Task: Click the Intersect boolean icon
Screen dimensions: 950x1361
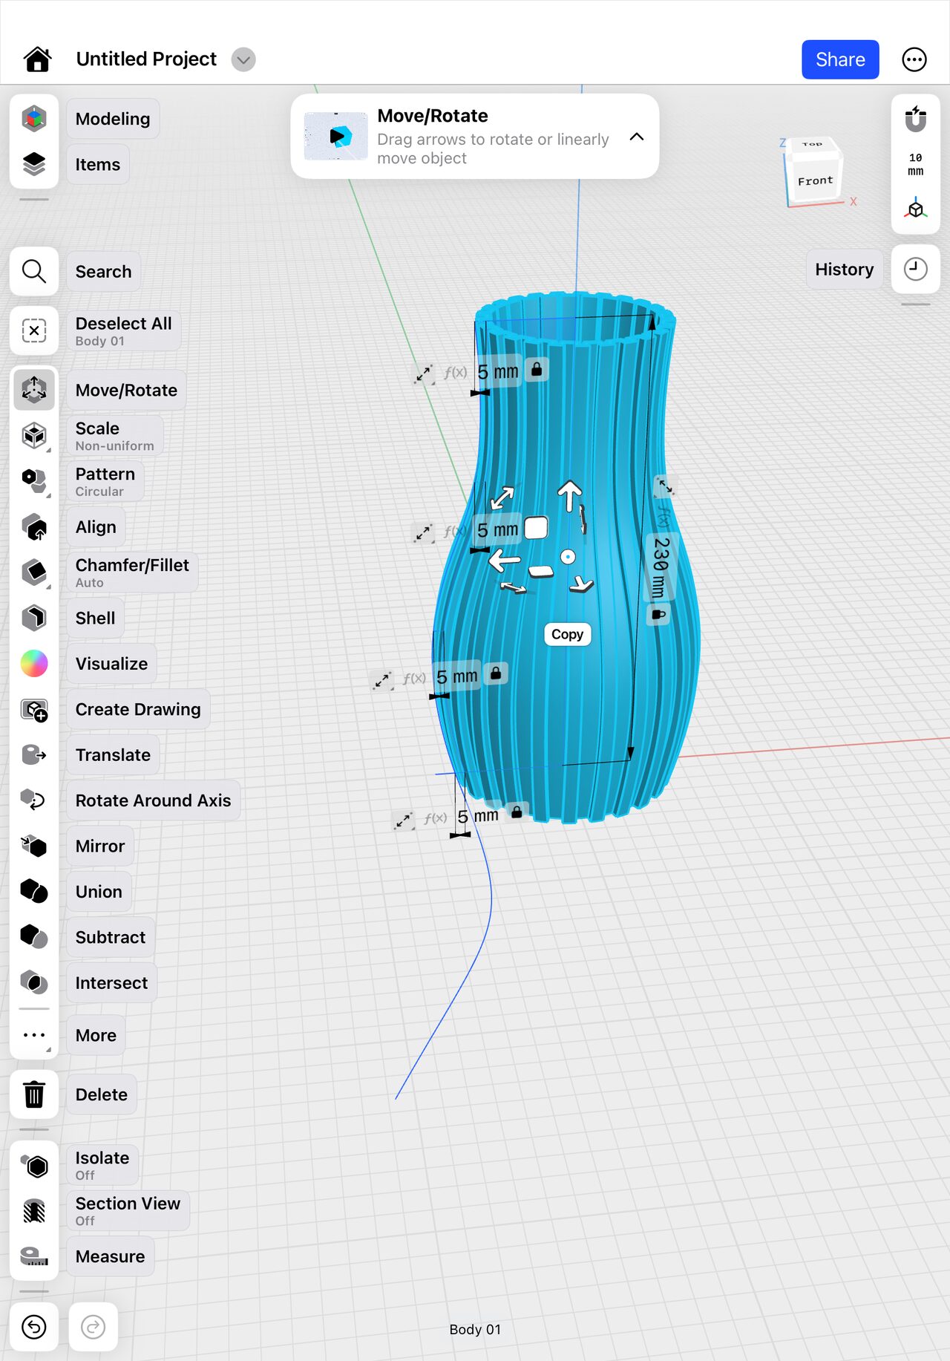Action: tap(34, 983)
